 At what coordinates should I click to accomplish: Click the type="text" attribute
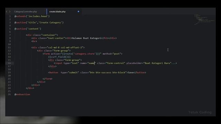[x=71, y=63]
